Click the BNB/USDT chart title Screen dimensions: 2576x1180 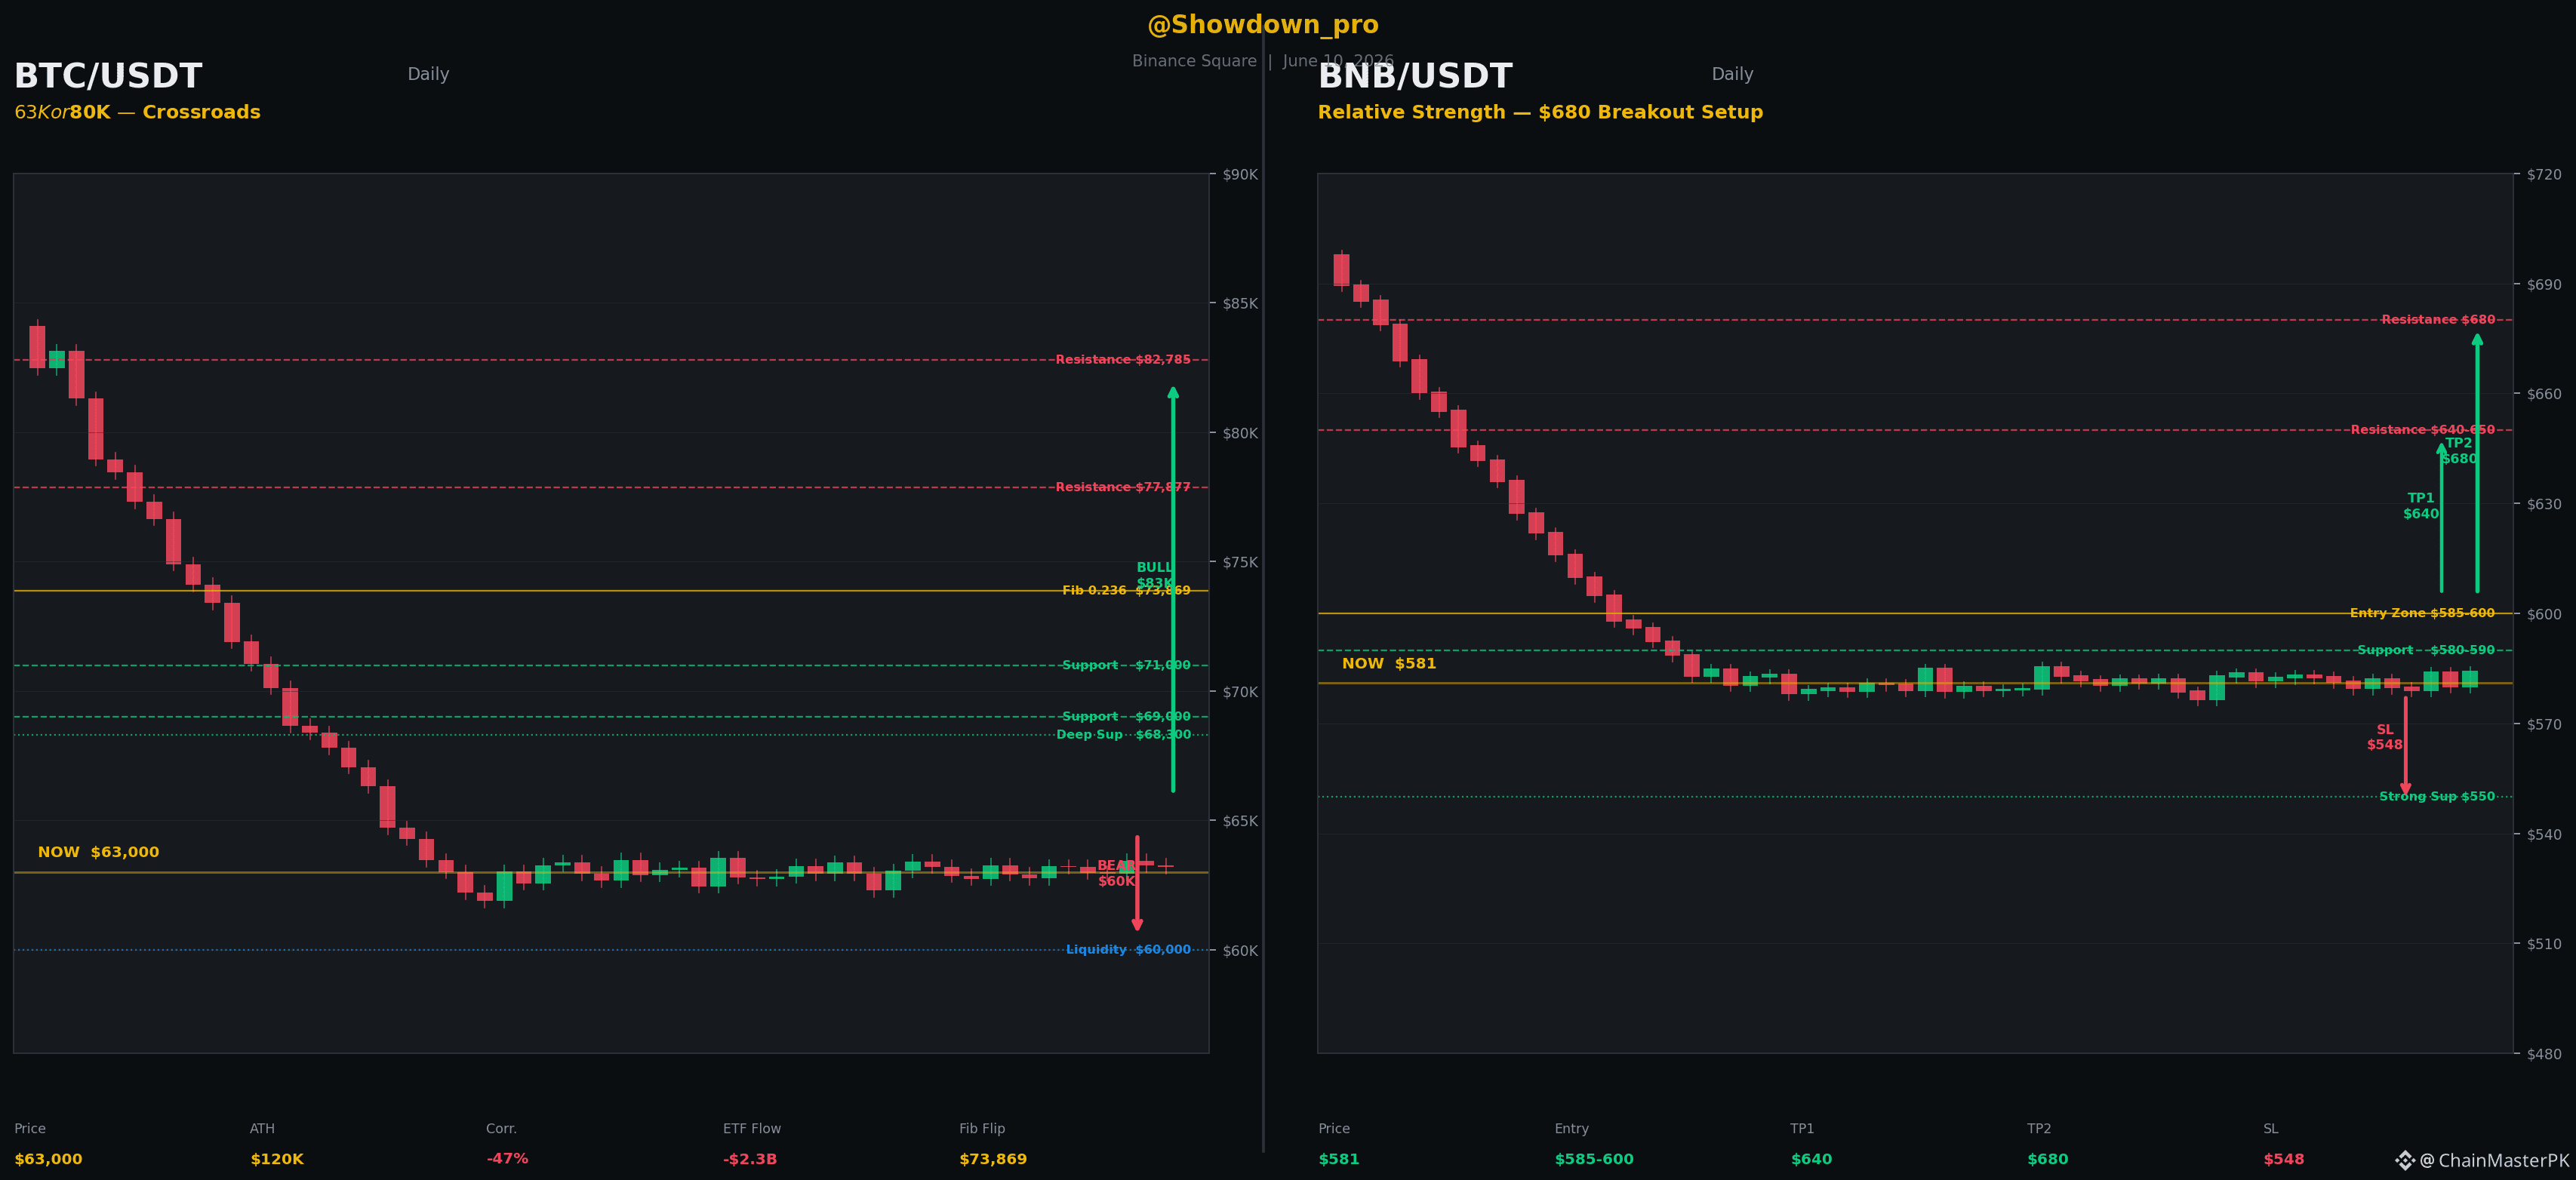(1415, 76)
